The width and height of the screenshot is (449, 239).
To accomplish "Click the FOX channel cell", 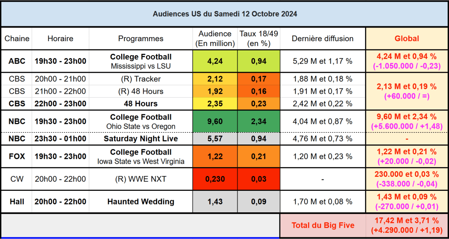I will [x=17, y=156].
